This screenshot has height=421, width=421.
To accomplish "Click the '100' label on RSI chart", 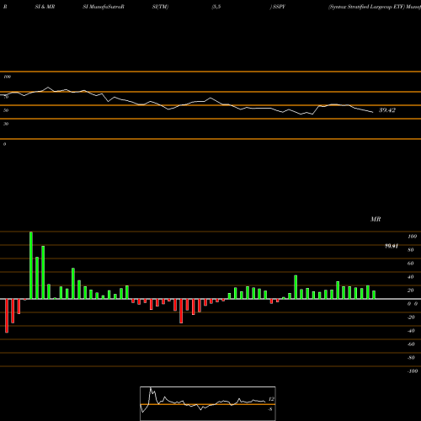I will (x=7, y=77).
